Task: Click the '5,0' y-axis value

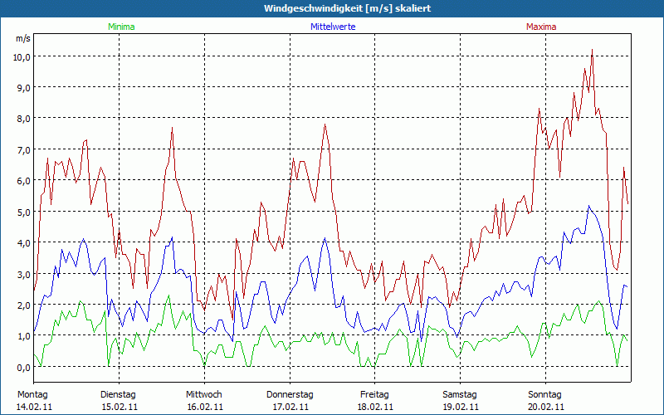Action: point(24,212)
